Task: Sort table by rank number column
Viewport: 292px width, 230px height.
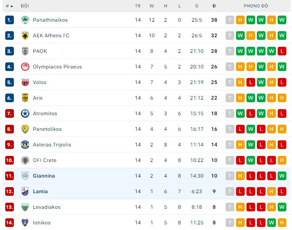Action: (x=9, y=6)
